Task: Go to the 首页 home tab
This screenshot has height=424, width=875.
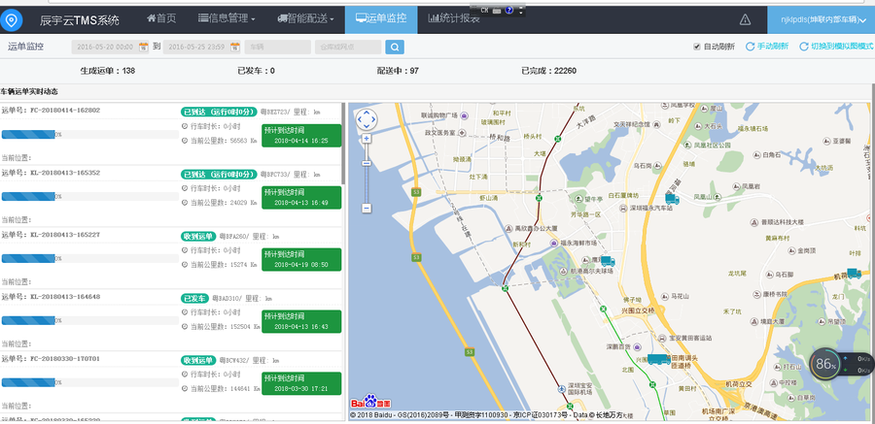Action: (161, 18)
